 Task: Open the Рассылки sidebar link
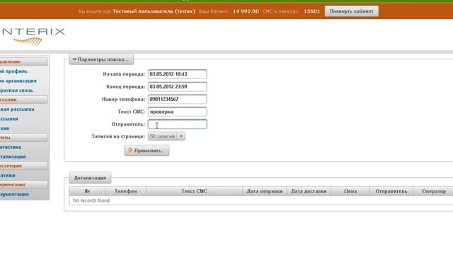[9, 119]
